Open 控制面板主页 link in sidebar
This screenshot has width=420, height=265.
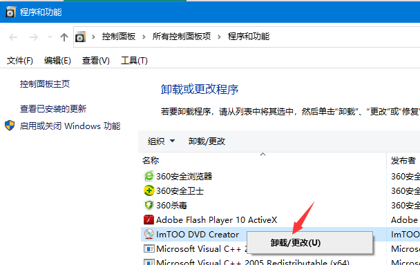(x=45, y=84)
